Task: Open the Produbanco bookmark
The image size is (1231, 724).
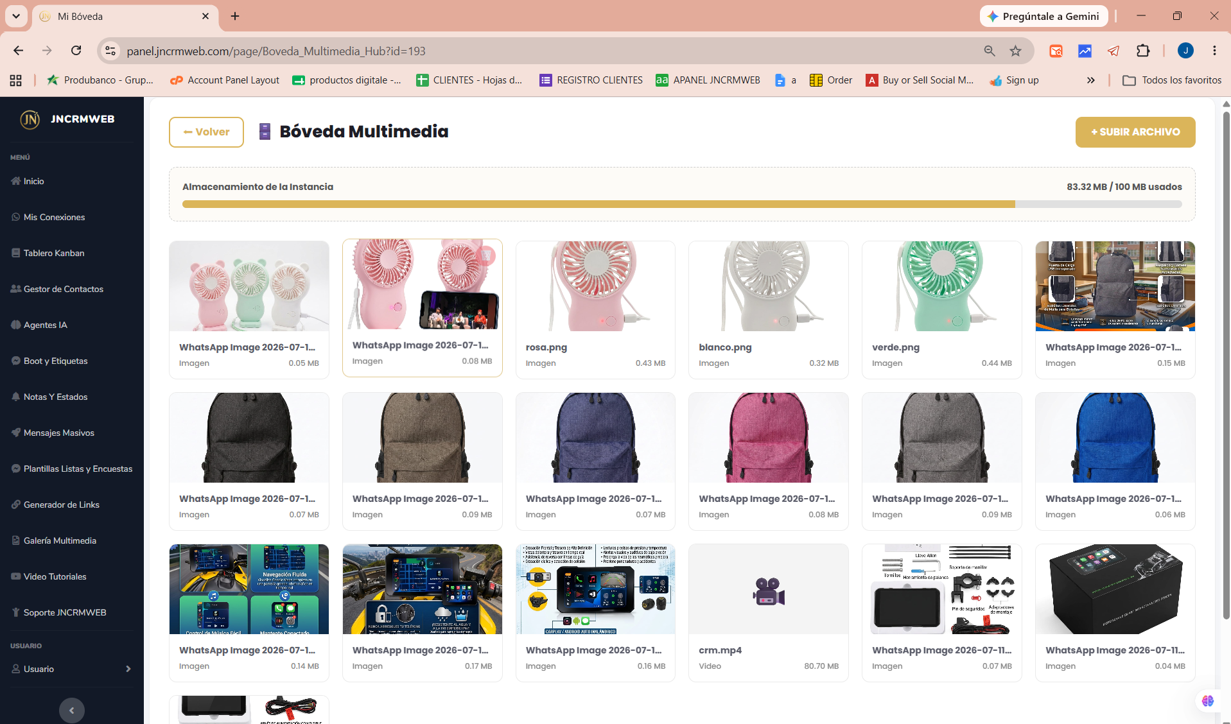Action: (100, 80)
